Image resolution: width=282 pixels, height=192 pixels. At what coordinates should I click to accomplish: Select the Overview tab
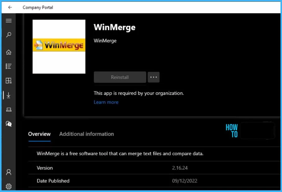click(39, 134)
